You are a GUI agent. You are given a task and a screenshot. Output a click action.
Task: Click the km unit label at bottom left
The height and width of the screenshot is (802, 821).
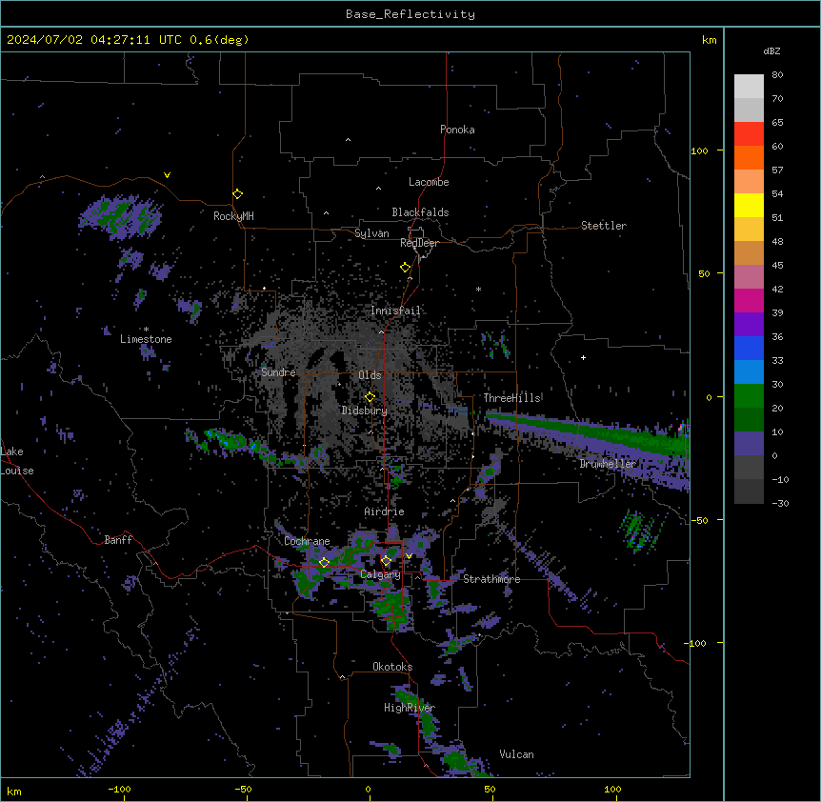[14, 791]
